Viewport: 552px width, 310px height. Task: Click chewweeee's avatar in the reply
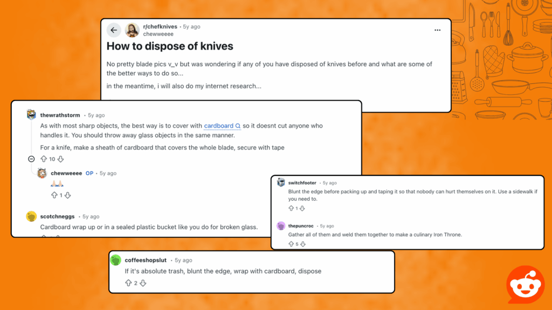[42, 173]
